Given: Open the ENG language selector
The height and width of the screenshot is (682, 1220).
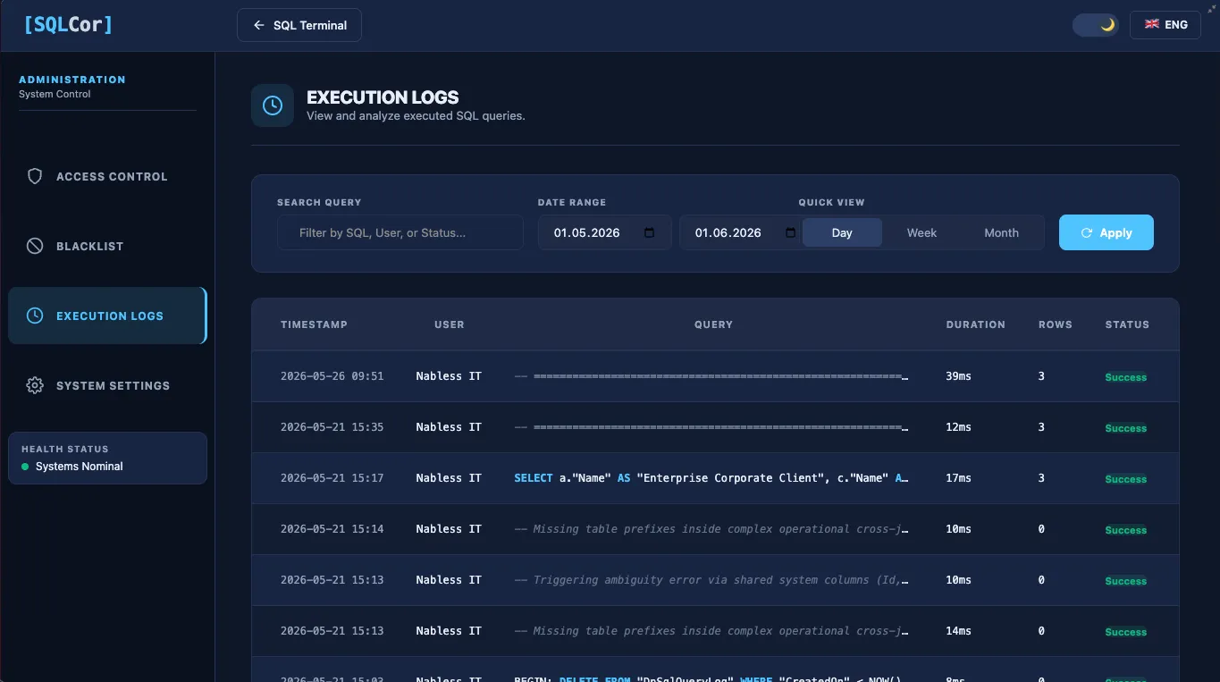Looking at the screenshot, I should [x=1165, y=25].
